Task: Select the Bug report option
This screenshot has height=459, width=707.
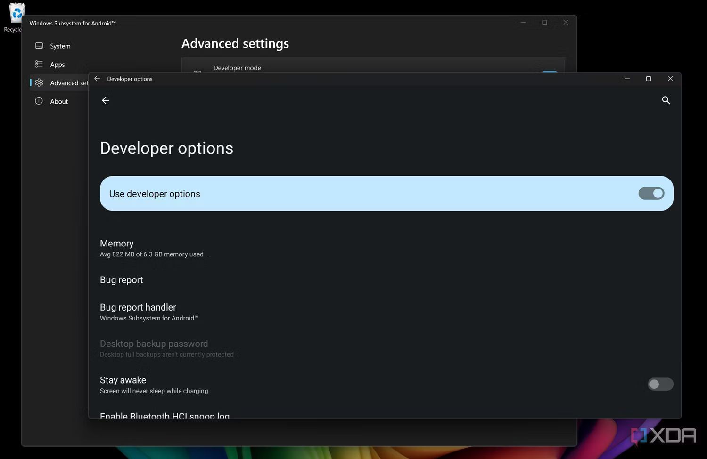Action: point(122,280)
